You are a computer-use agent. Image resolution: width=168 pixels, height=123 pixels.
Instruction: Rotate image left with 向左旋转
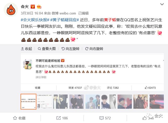pos(70,49)
